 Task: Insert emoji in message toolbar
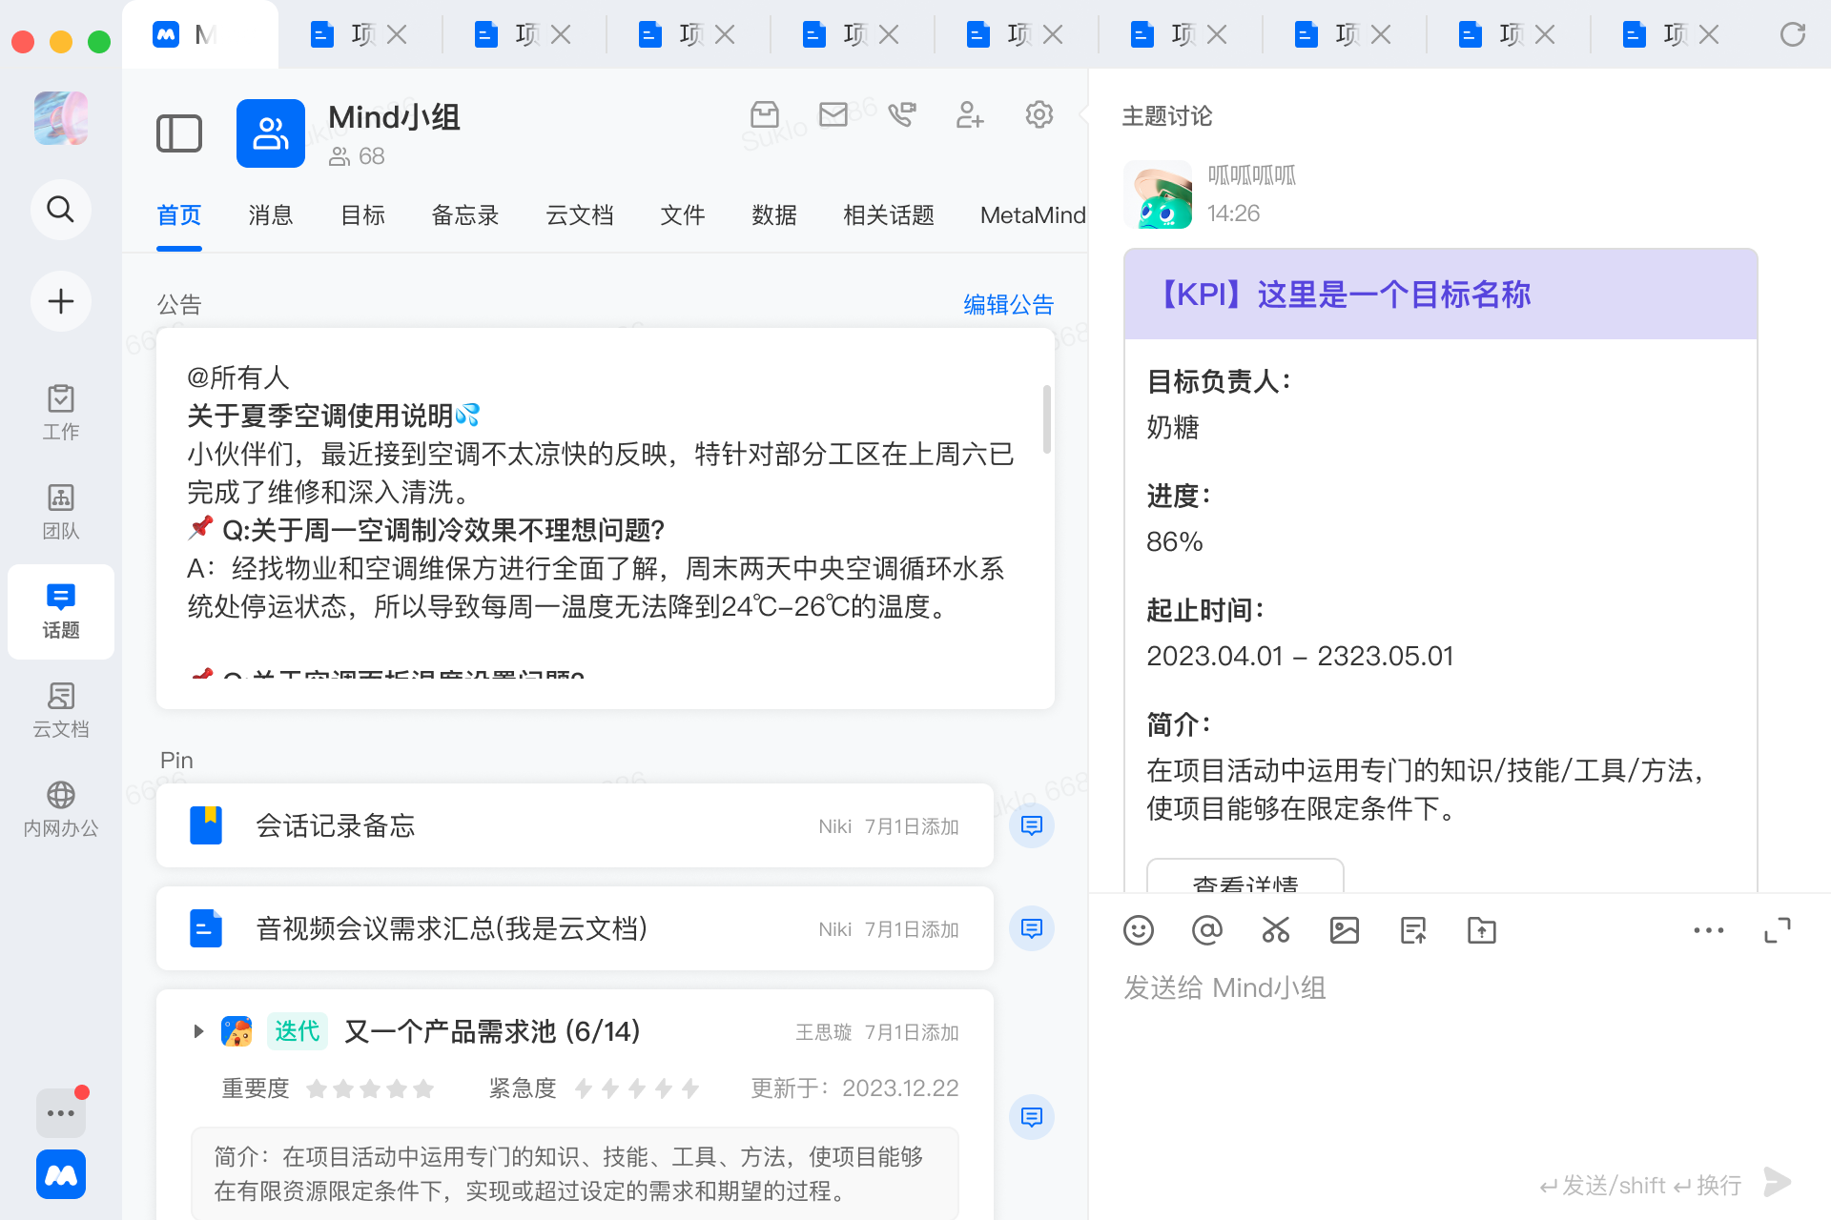coord(1139,930)
